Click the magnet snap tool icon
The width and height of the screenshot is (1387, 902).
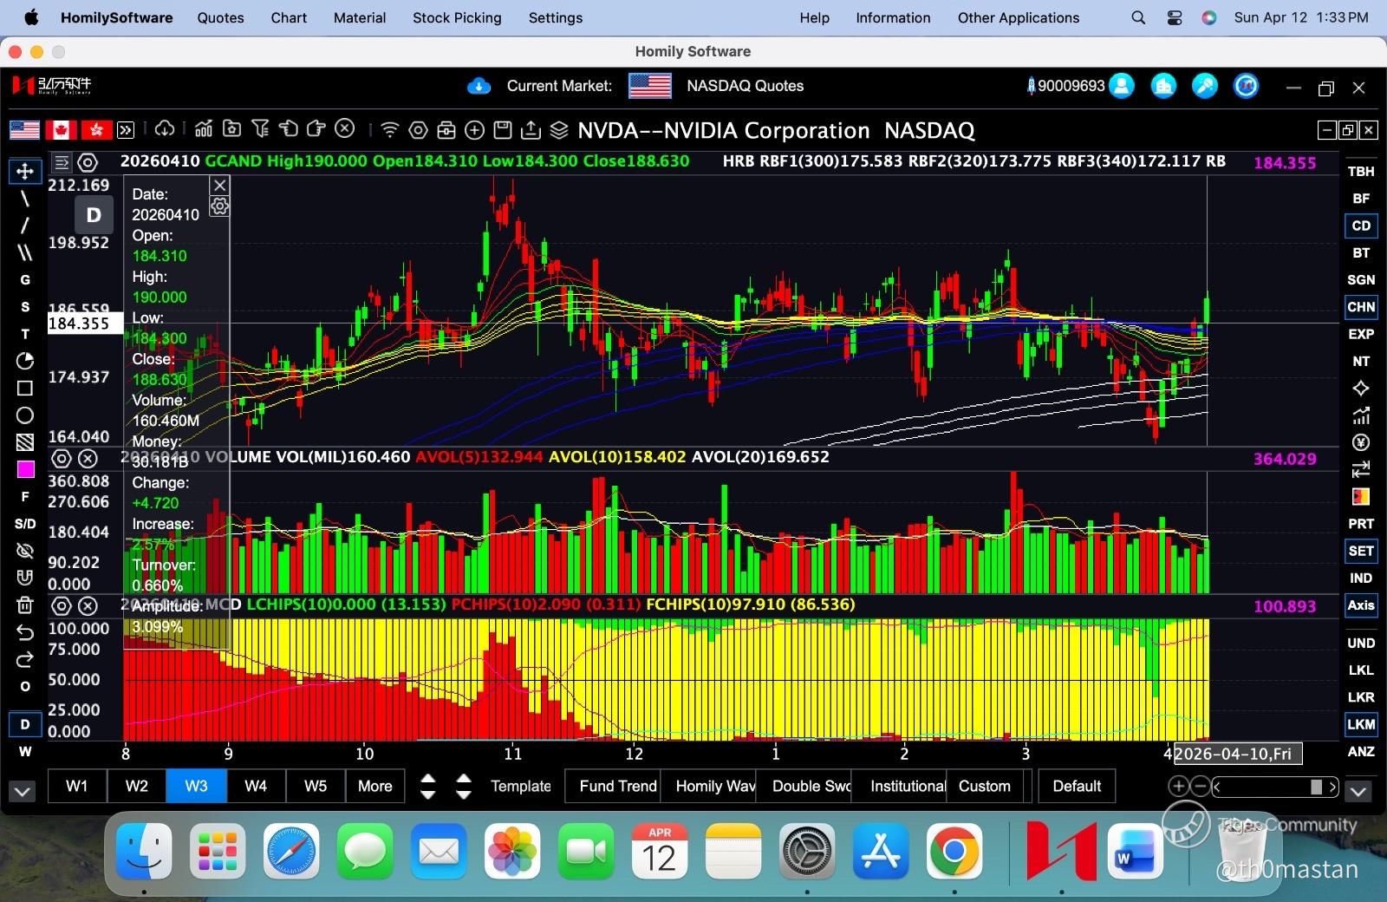[25, 578]
